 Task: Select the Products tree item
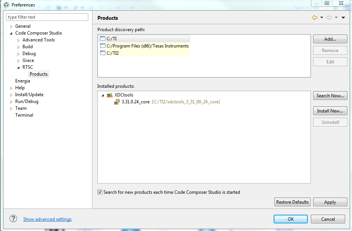coord(38,74)
